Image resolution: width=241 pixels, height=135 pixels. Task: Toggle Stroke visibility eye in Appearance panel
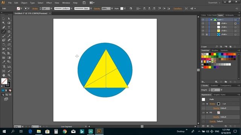click(x=203, y=104)
